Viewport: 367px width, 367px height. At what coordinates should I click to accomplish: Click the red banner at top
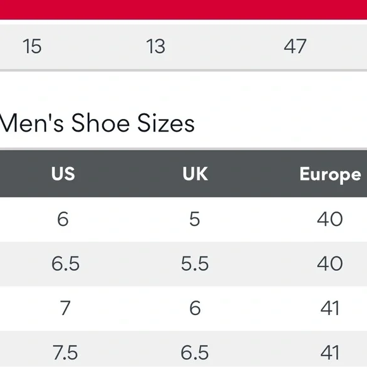(183, 9)
